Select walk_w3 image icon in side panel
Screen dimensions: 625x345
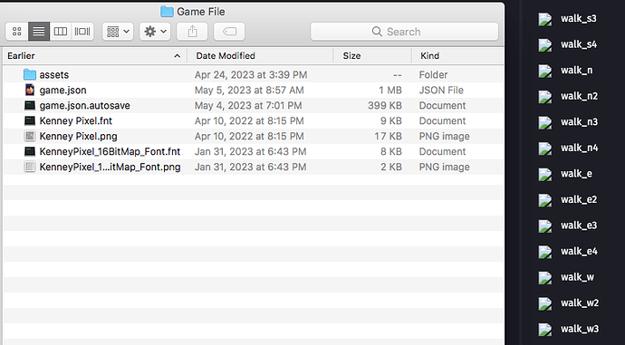(x=545, y=330)
